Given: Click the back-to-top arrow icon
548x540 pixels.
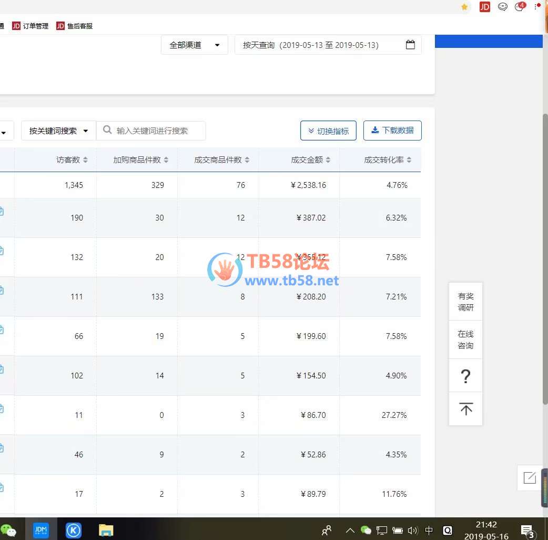Looking at the screenshot, I should click(x=465, y=409).
